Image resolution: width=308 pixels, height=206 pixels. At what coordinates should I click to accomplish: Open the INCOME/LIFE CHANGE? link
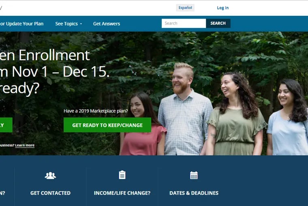coord(122,193)
